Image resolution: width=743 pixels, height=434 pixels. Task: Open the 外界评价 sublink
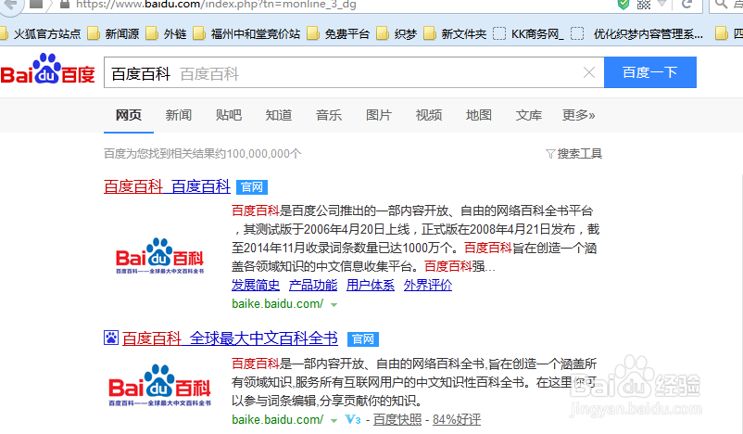(x=428, y=285)
